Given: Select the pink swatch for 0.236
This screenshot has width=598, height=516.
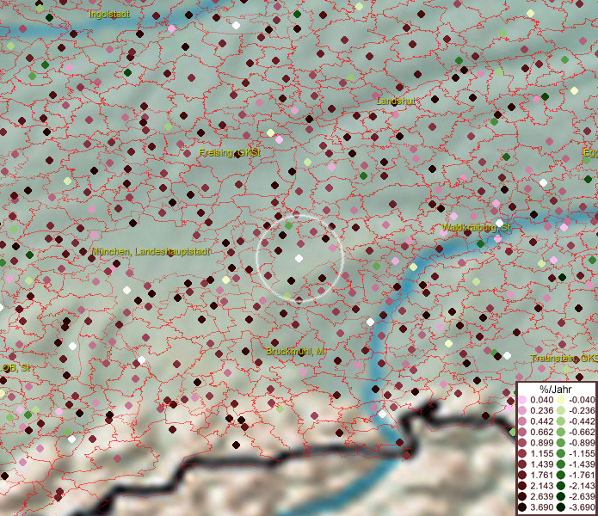Looking at the screenshot, I should (522, 410).
